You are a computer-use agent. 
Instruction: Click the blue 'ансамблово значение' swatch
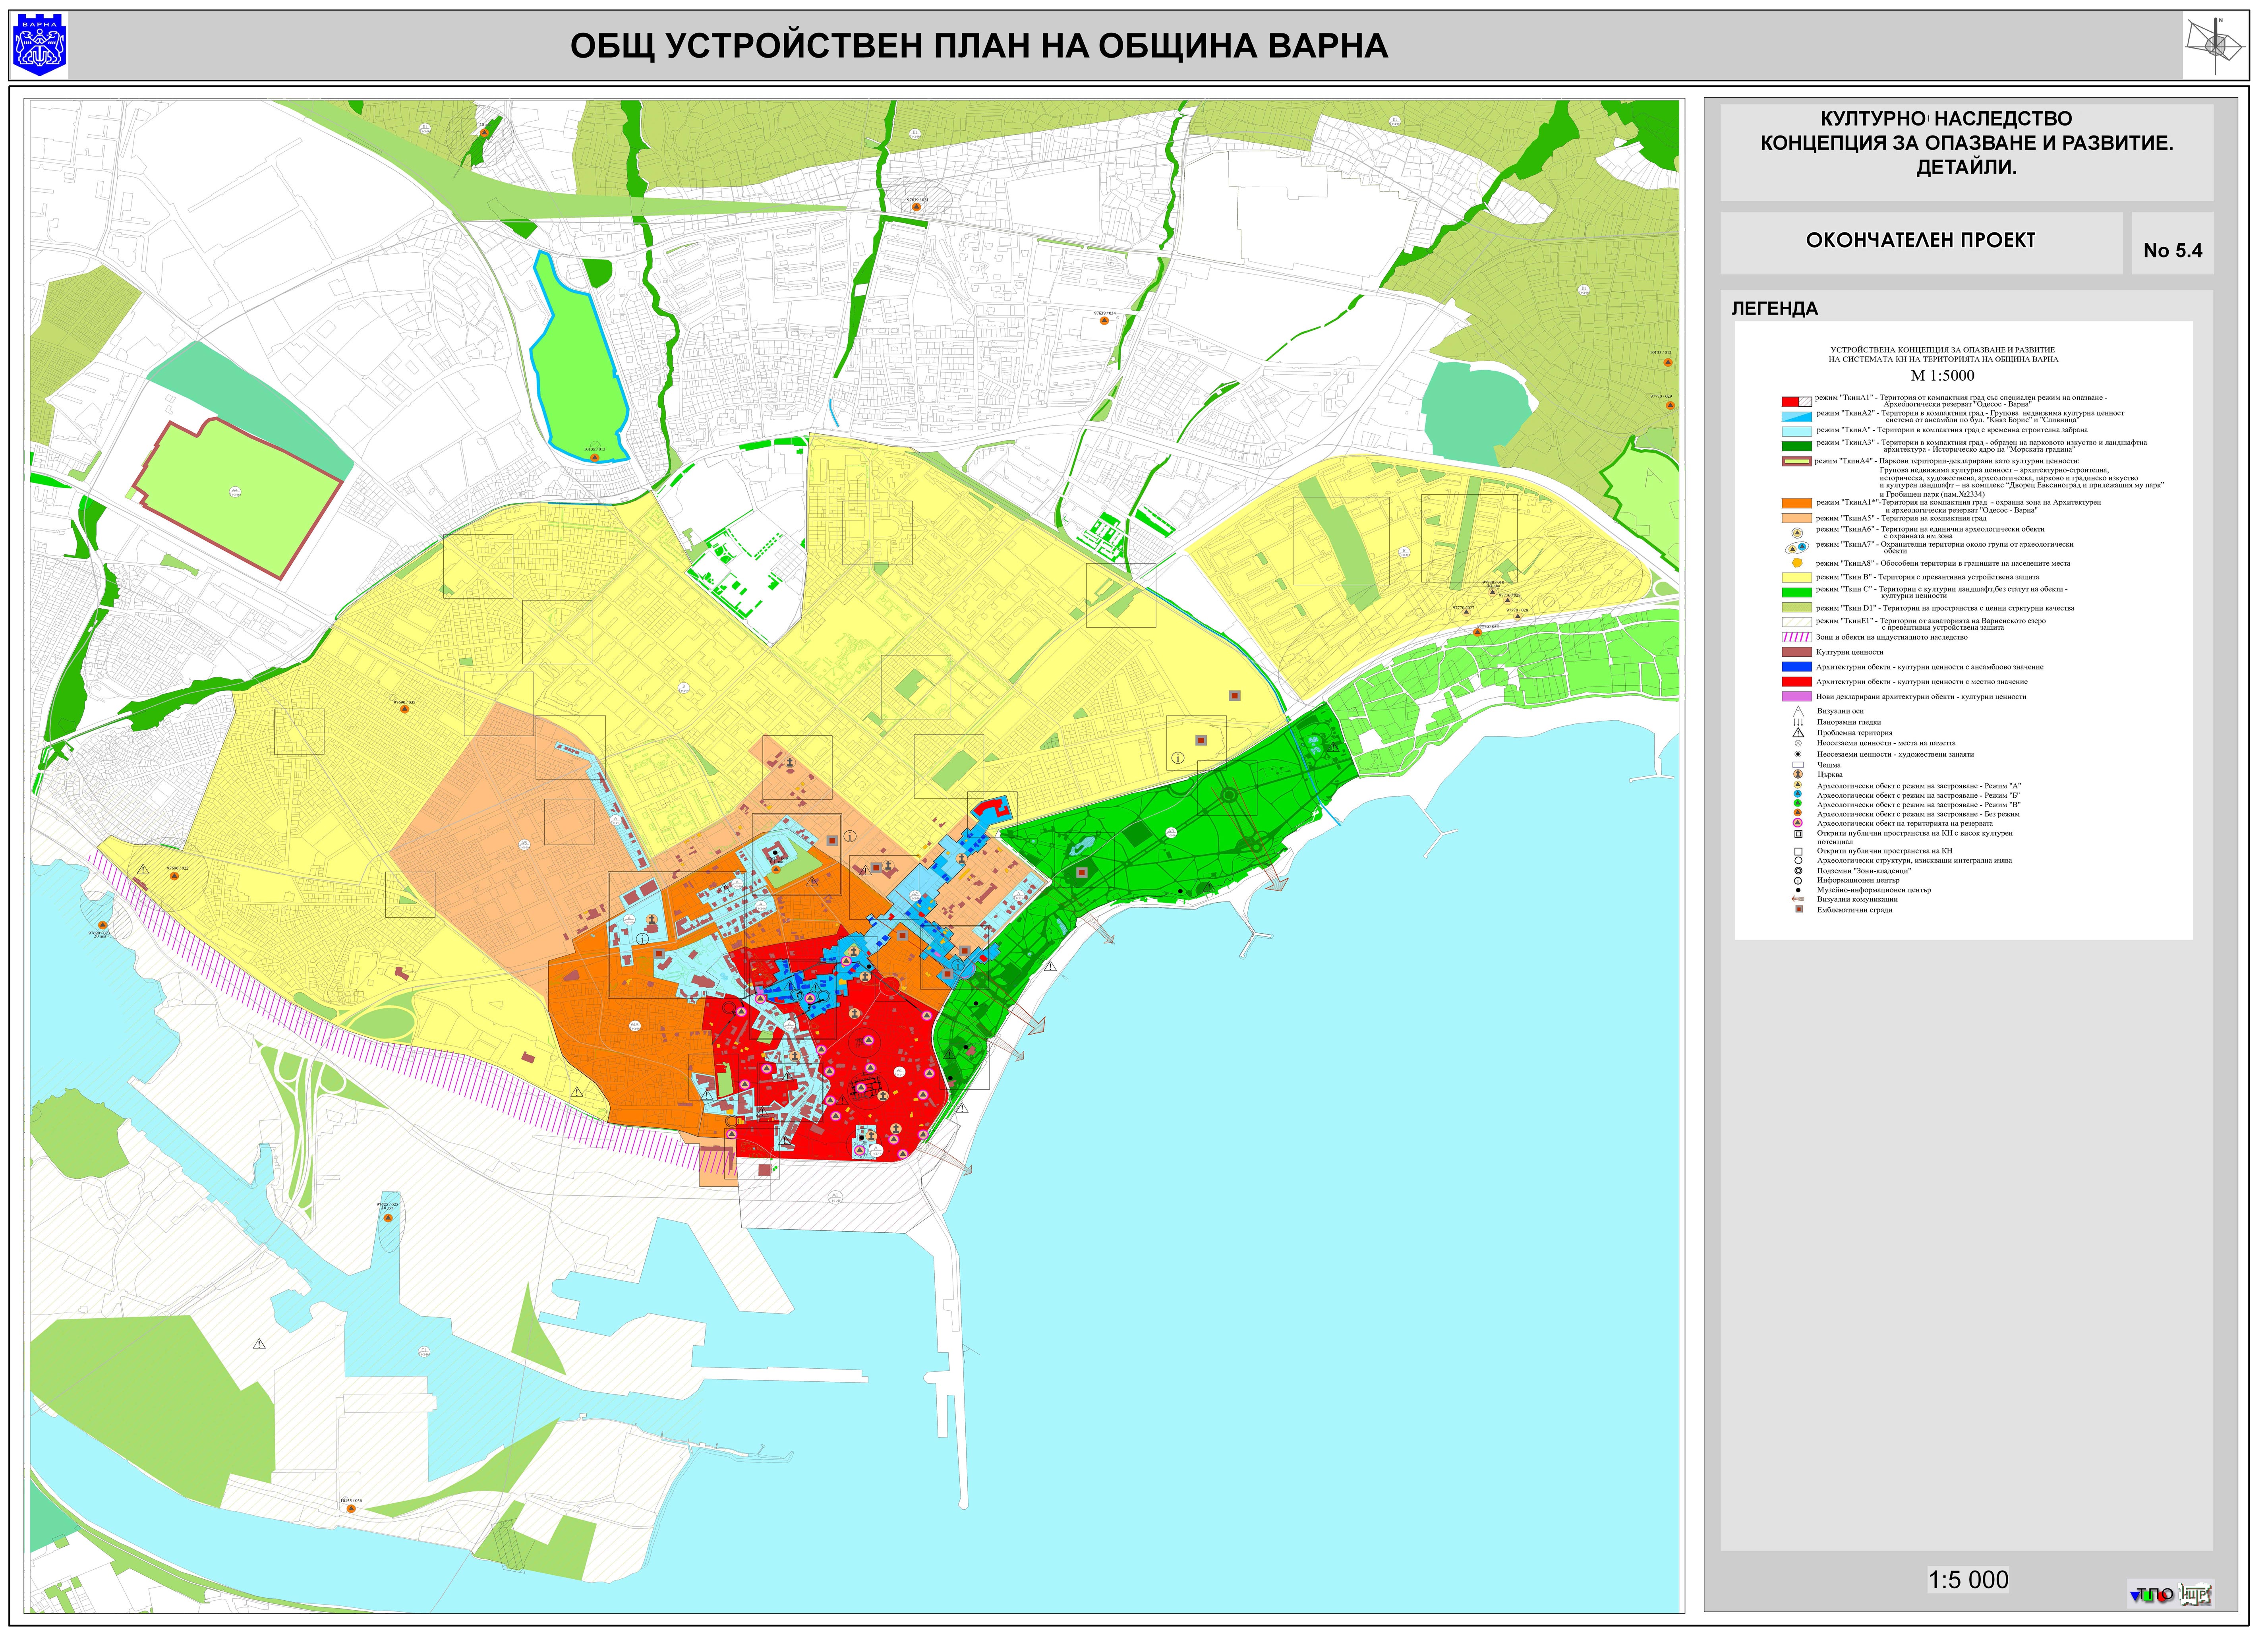coord(1797,667)
